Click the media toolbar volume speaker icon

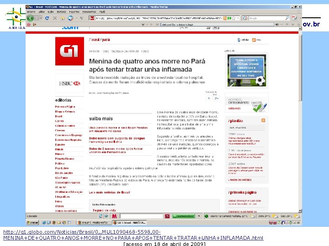pyautogui.click(x=277, y=25)
